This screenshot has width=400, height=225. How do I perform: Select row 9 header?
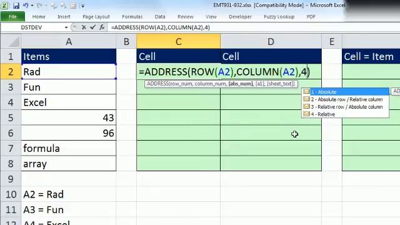(x=11, y=179)
